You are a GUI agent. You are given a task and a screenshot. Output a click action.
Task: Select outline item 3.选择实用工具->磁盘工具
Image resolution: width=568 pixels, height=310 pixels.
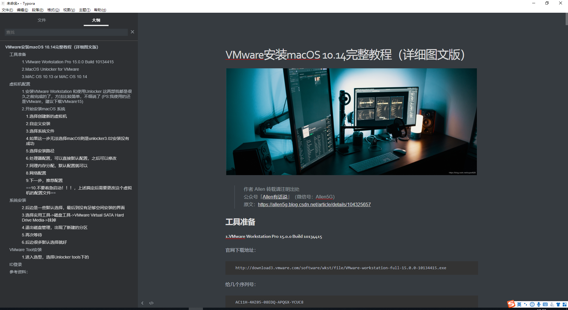[73, 217]
